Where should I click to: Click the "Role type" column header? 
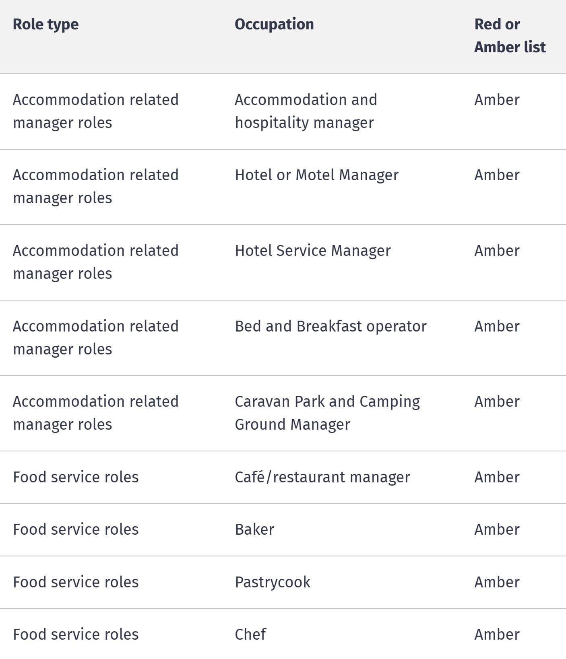(x=46, y=25)
